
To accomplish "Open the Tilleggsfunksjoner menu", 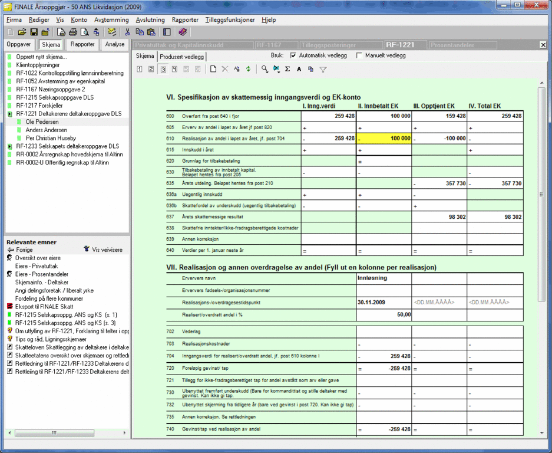I will [230, 19].
